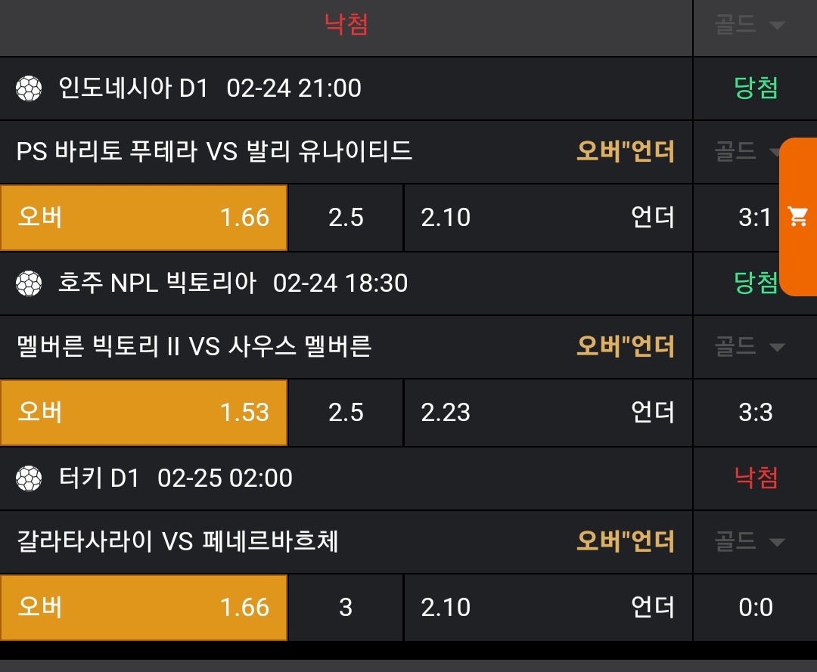Click 오버"언더 label for 바리토 vs 발리 유나이티드

[x=625, y=152]
